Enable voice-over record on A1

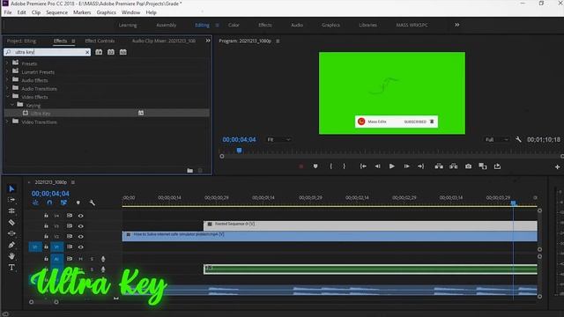103,259
